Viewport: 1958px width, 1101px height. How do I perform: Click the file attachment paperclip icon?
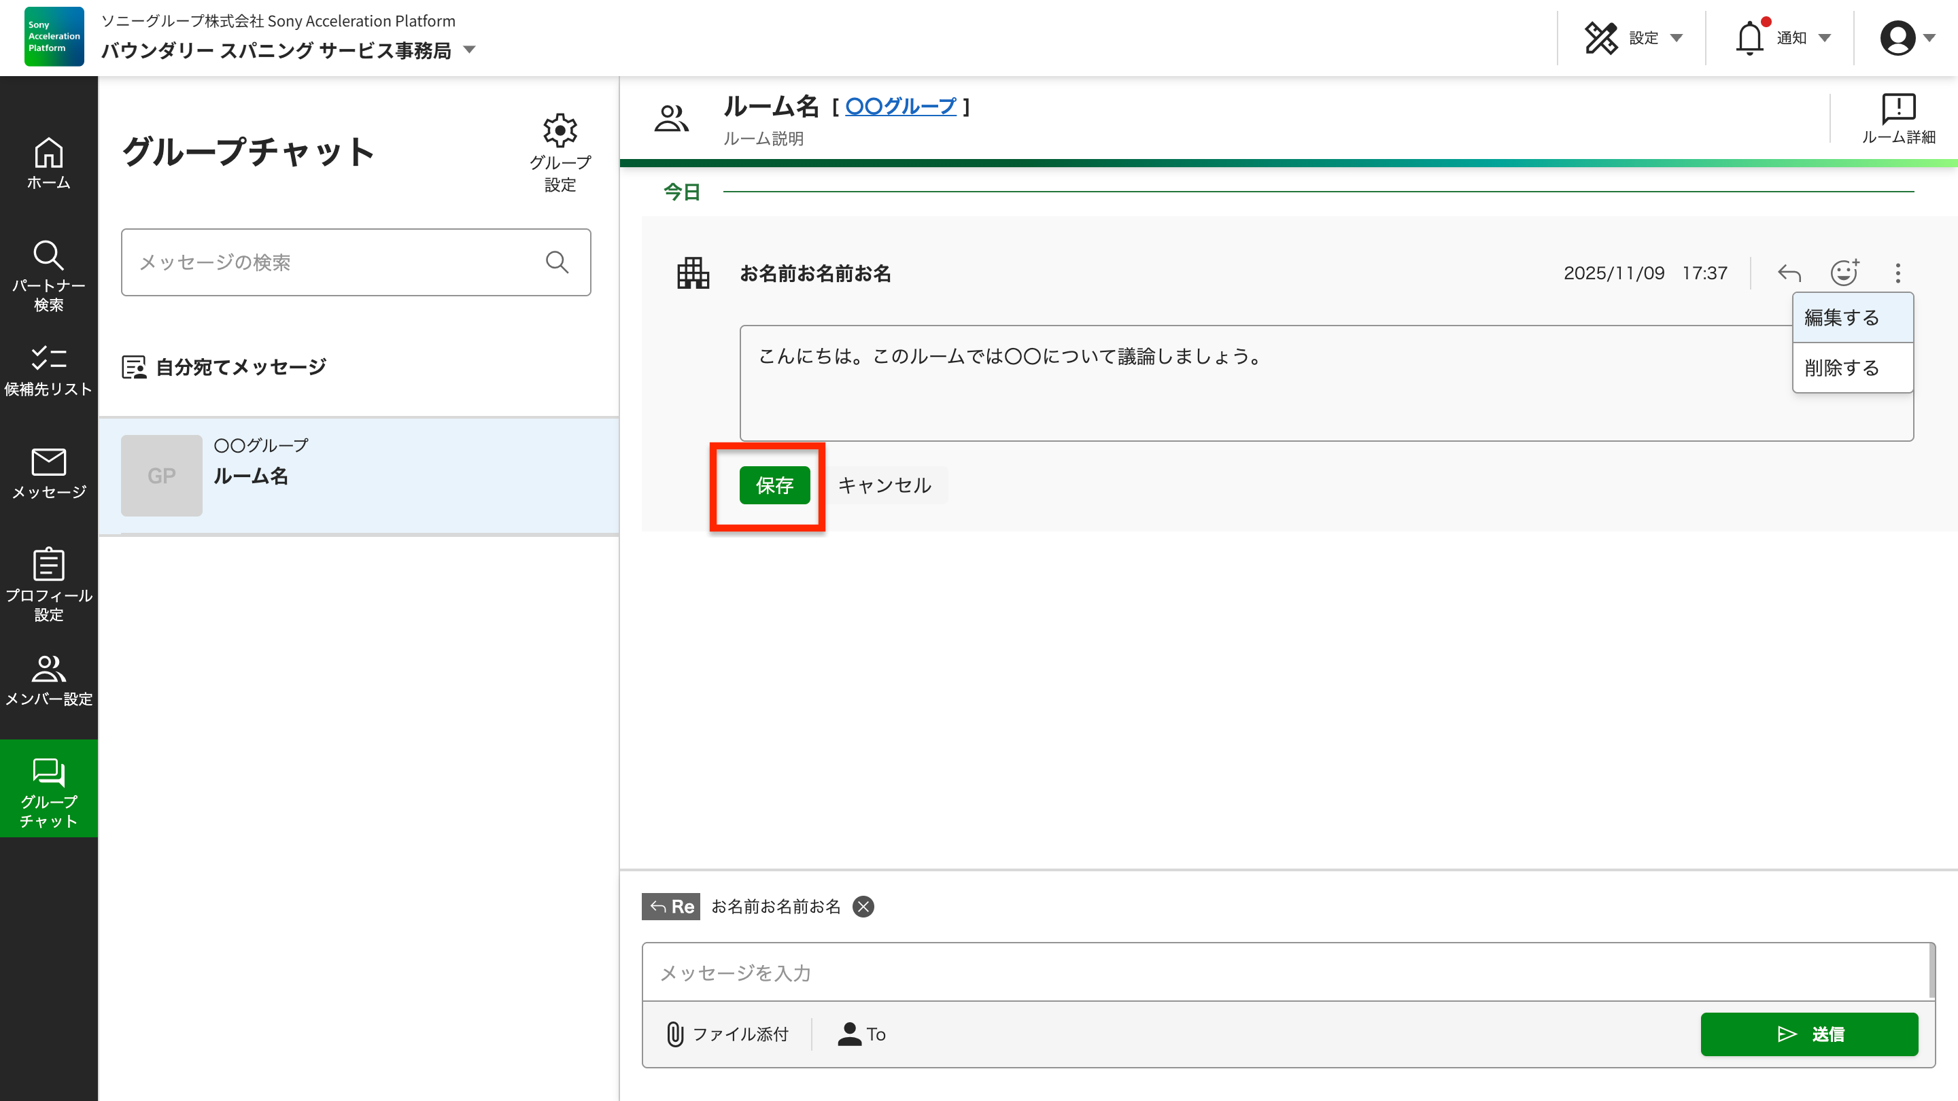(x=675, y=1034)
